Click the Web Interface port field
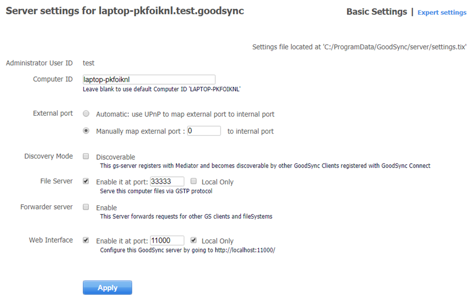Image resolution: width=469 pixels, height=297 pixels. 167,241
